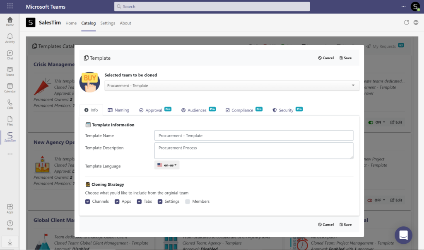
Task: Open SalesTim Settings tab
Action: [108, 23]
